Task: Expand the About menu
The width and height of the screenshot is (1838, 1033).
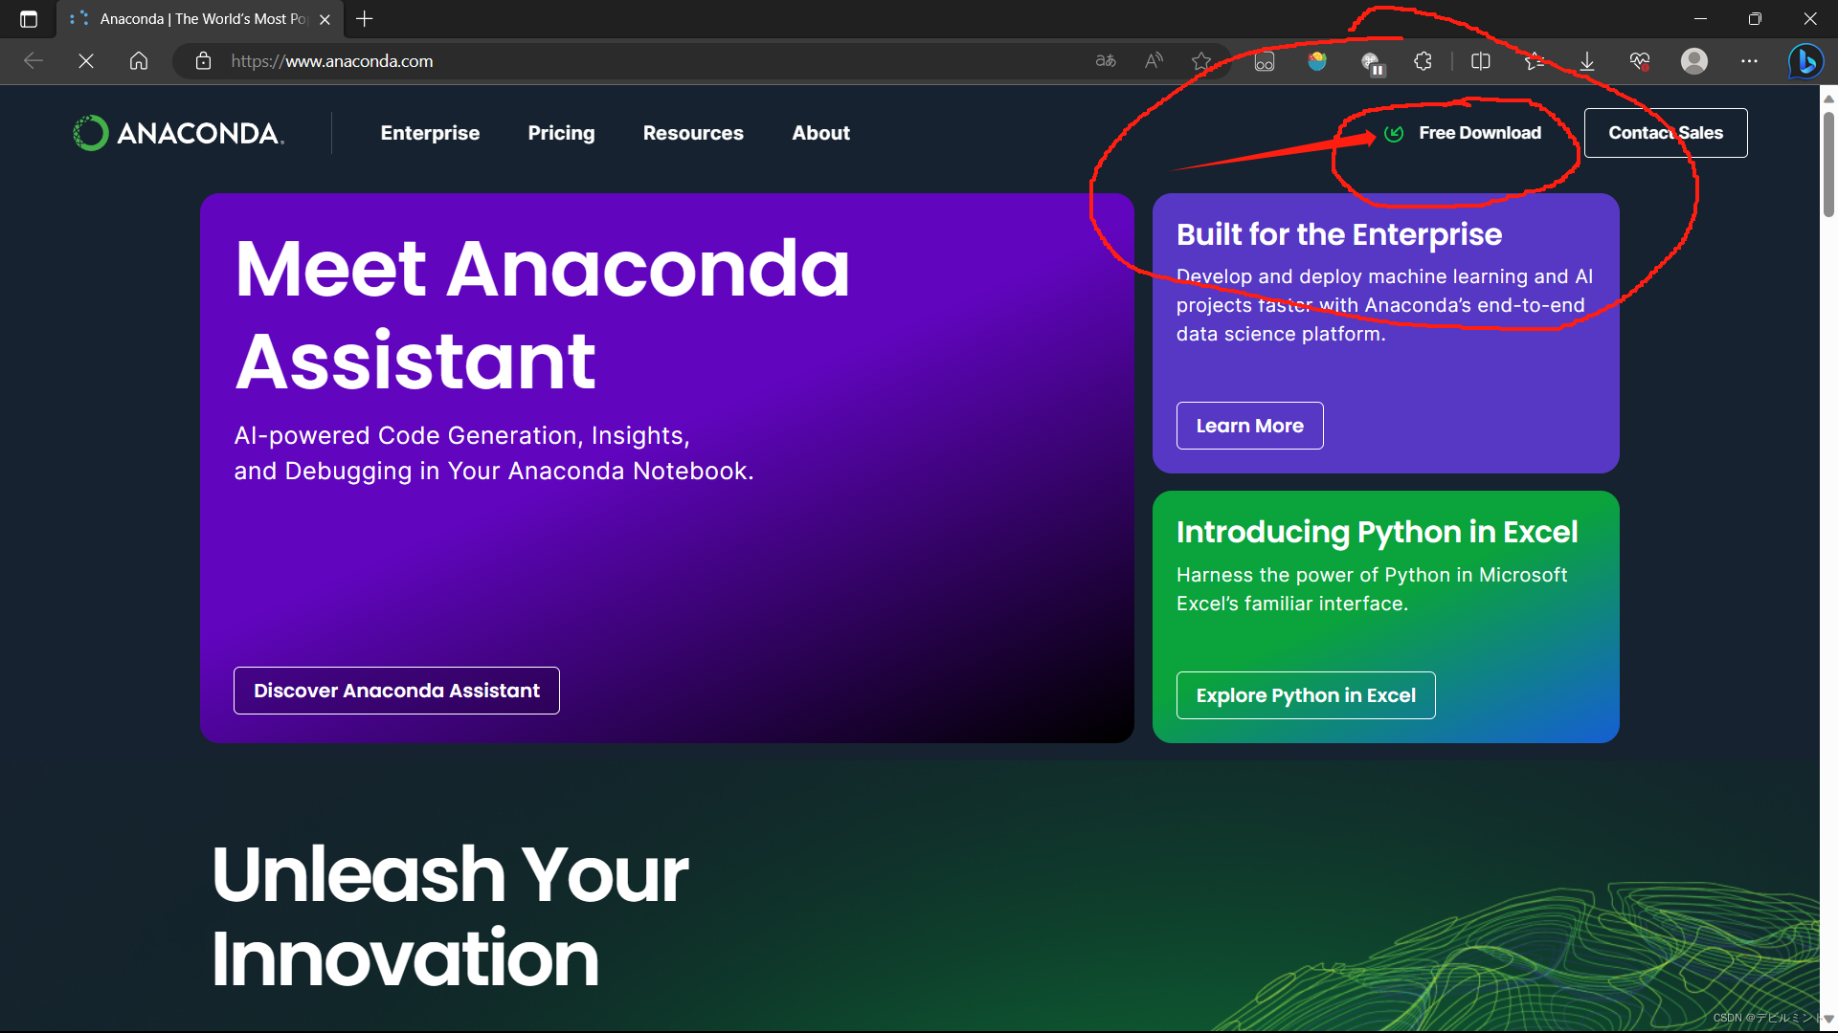Action: pyautogui.click(x=820, y=133)
